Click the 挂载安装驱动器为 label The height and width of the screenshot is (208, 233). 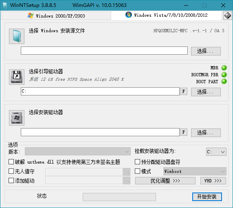pos(155,151)
